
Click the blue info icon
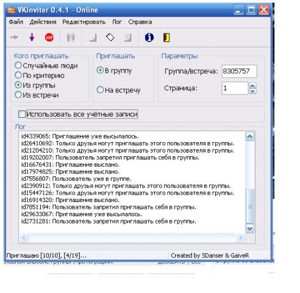coord(149,37)
